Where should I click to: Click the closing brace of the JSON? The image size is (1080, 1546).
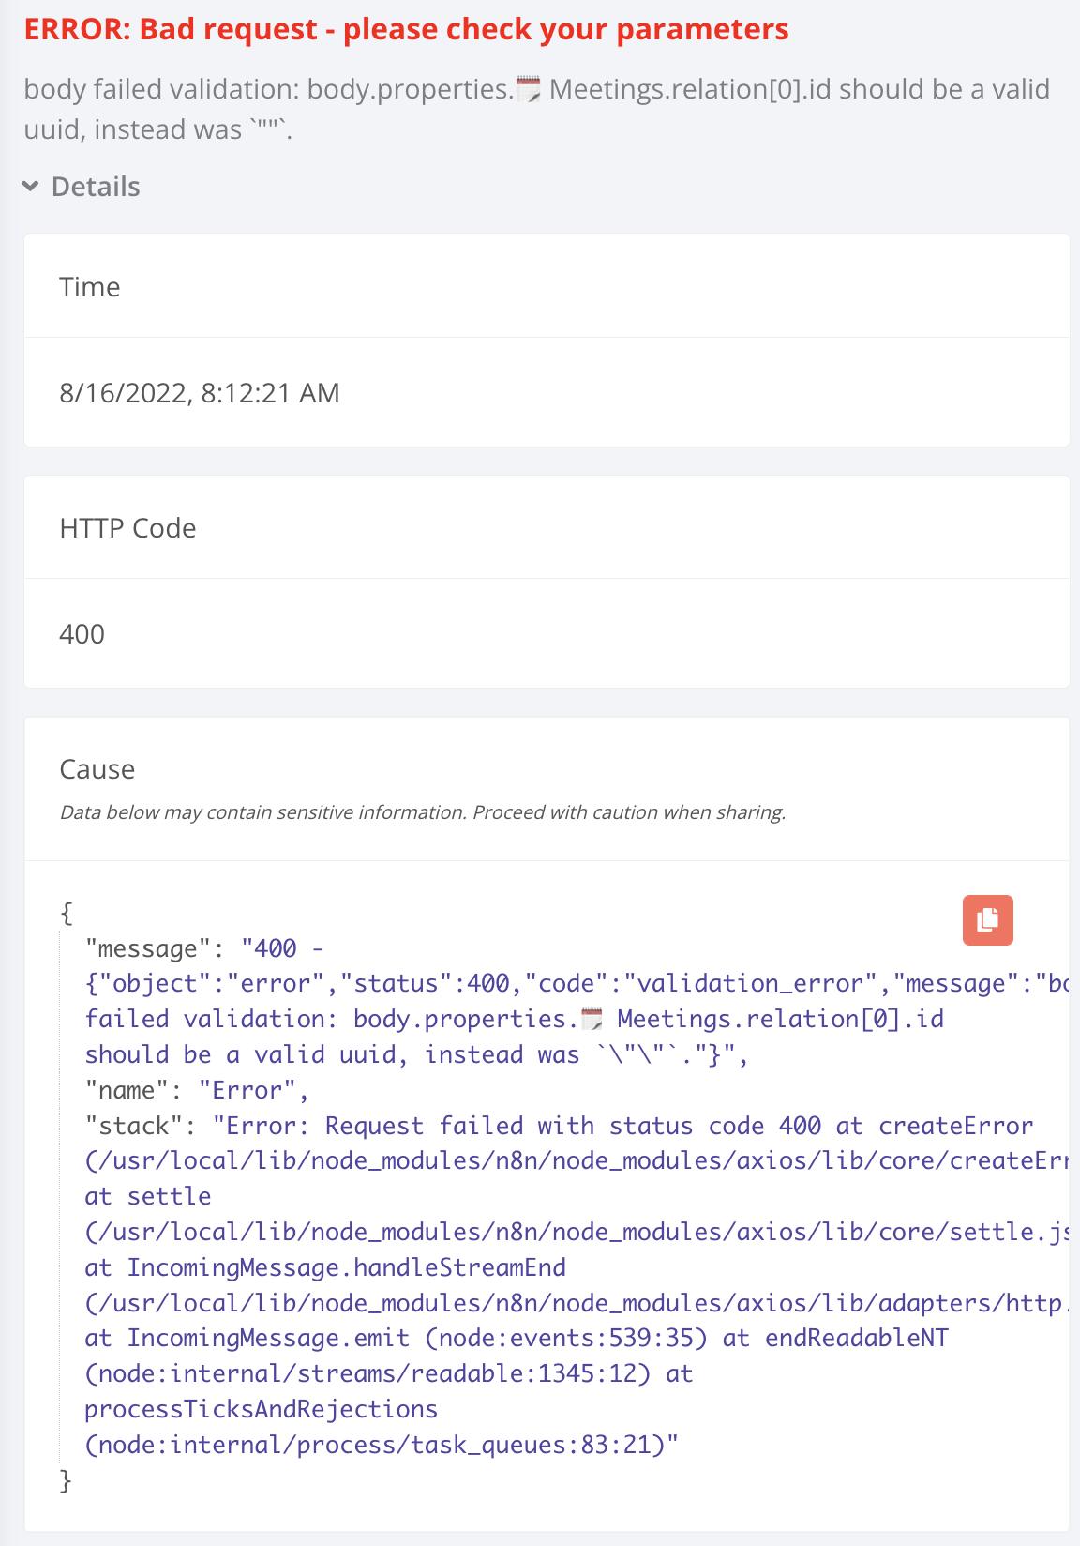[66, 1480]
